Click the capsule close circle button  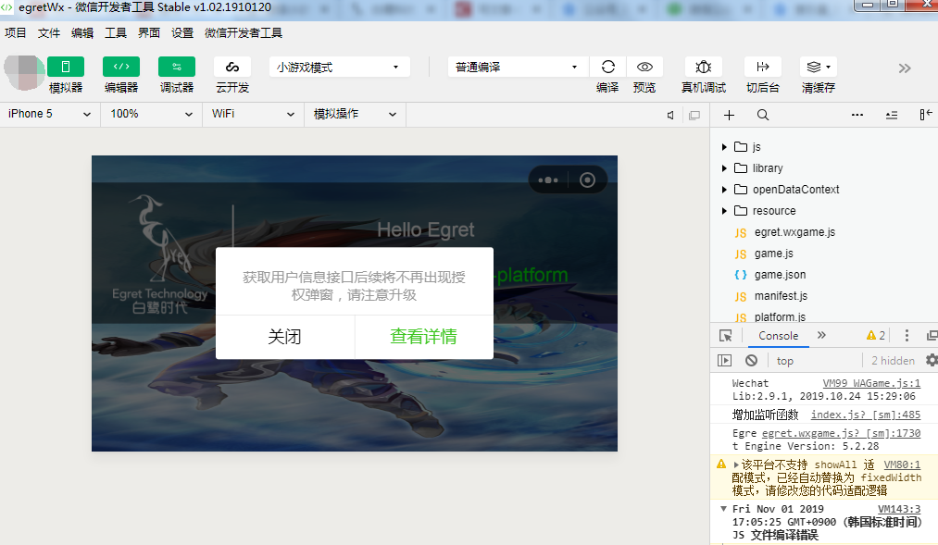[587, 180]
